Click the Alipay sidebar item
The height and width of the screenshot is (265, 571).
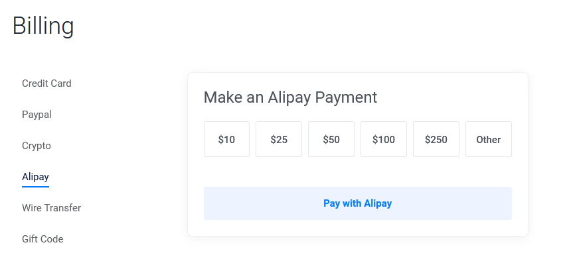click(35, 177)
